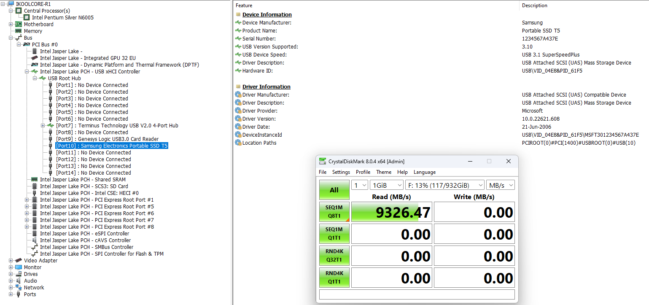Expand the Motherboard node
The width and height of the screenshot is (649, 305).
(x=11, y=24)
